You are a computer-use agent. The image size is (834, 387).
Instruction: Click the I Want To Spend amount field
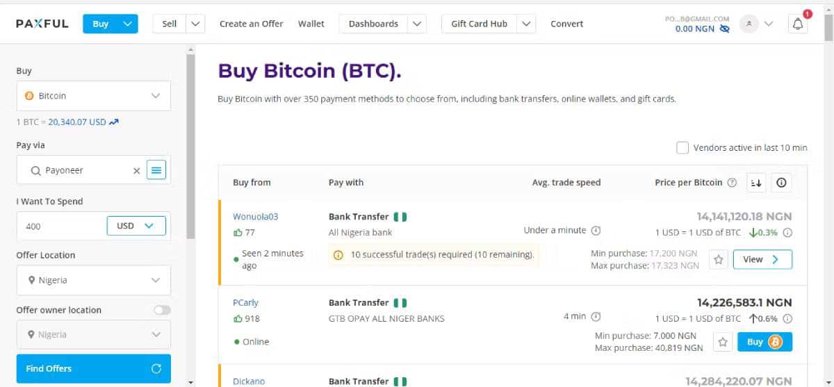[61, 226]
